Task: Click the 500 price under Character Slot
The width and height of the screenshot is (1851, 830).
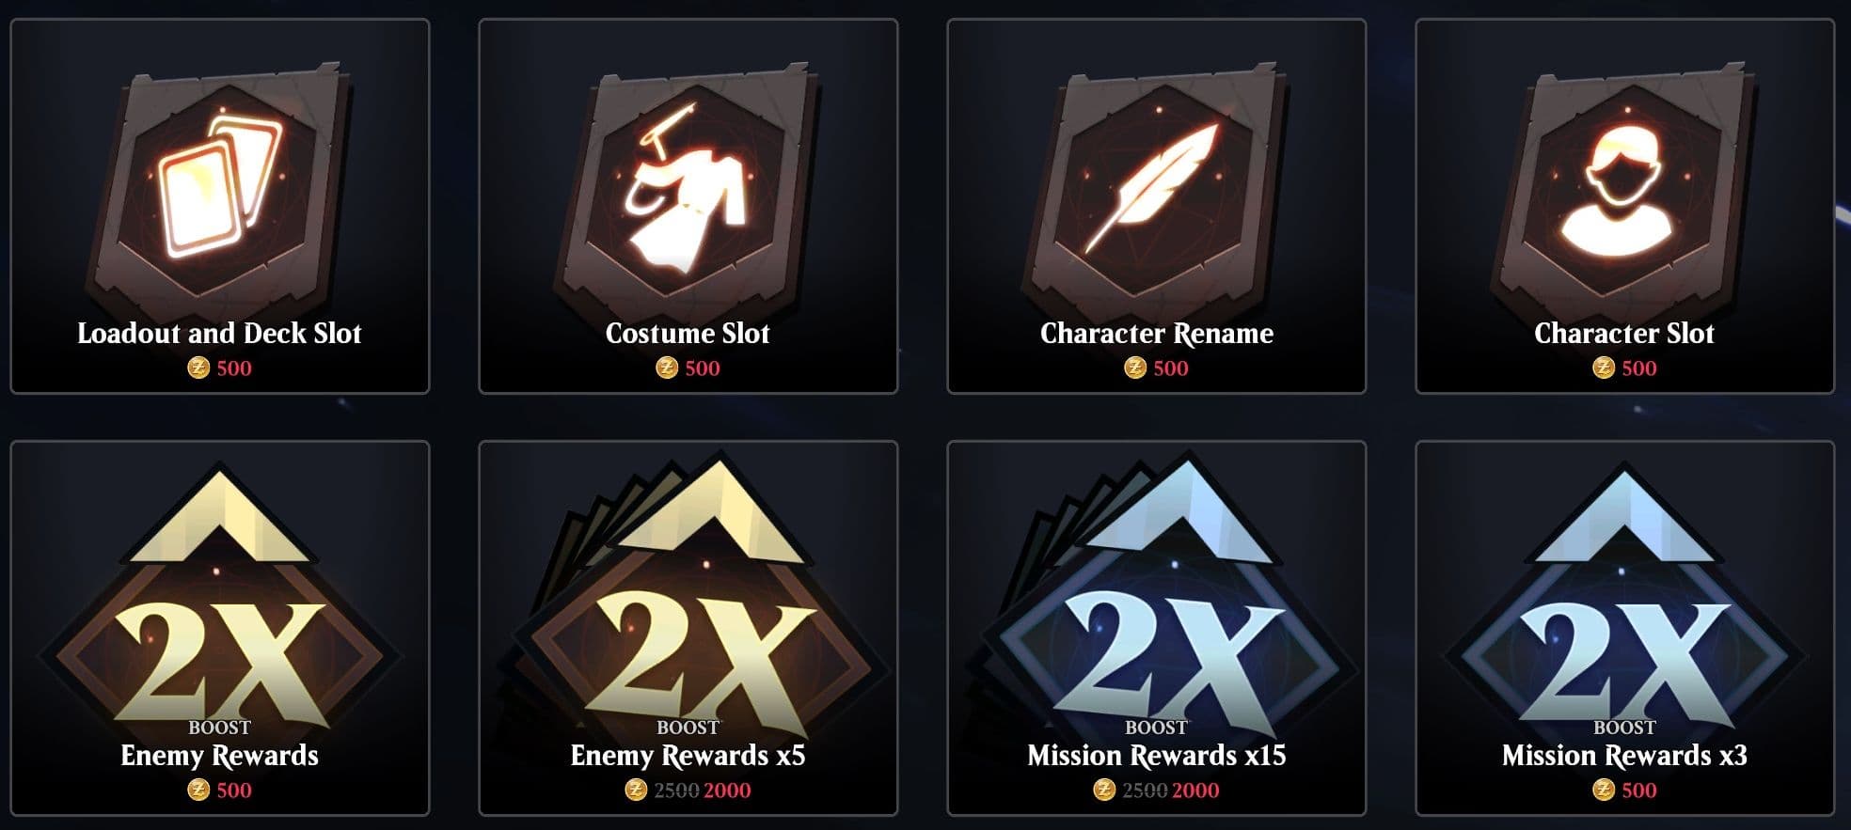Action: (x=1639, y=368)
